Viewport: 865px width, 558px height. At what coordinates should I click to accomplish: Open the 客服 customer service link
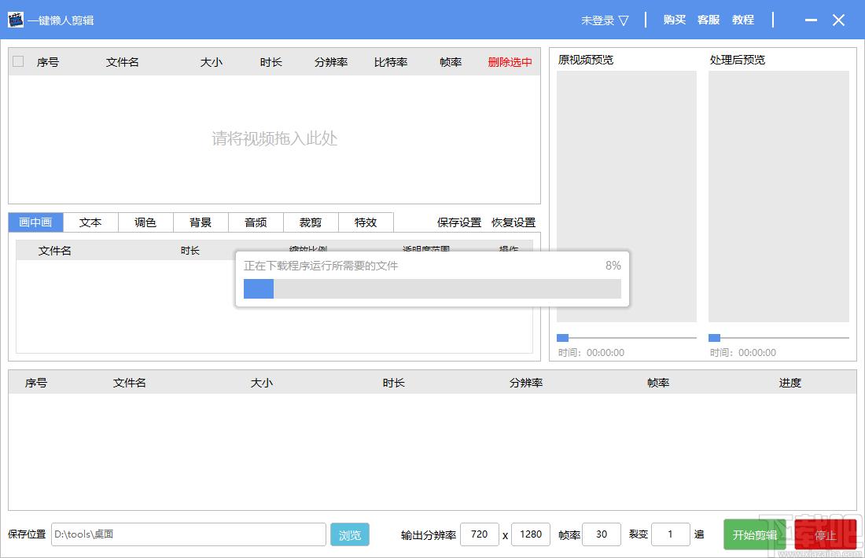tap(709, 20)
